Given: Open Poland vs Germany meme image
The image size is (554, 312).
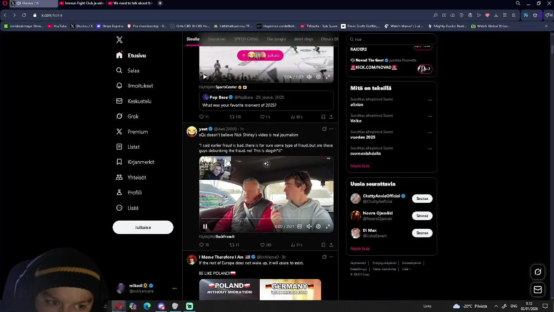Looking at the screenshot, I should pyautogui.click(x=260, y=289).
